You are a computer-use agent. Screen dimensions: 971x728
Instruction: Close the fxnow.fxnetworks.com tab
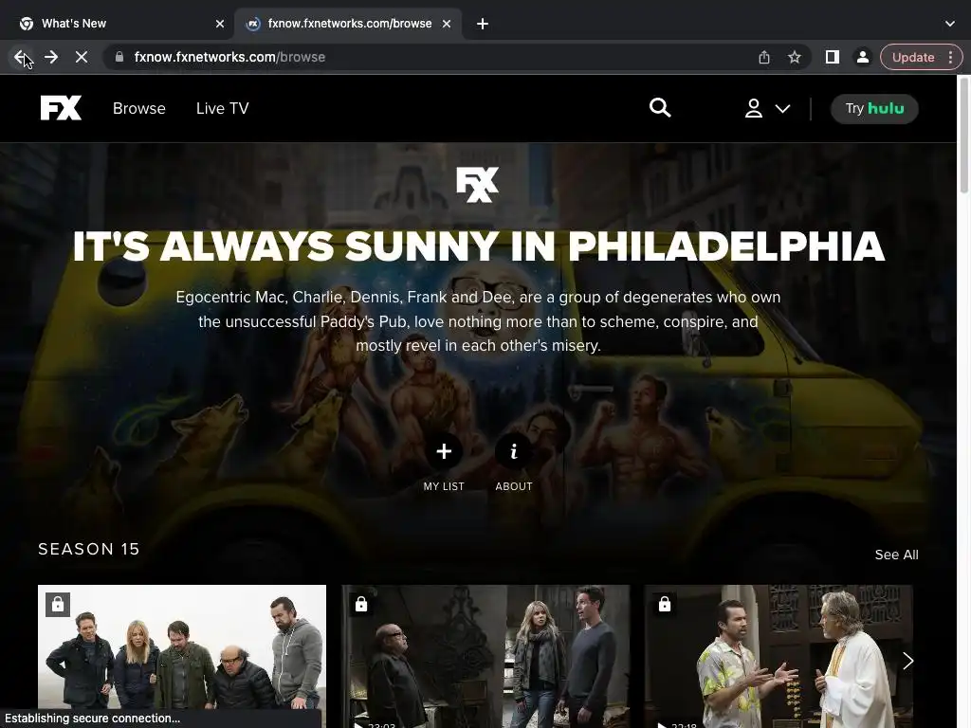pyautogui.click(x=447, y=24)
